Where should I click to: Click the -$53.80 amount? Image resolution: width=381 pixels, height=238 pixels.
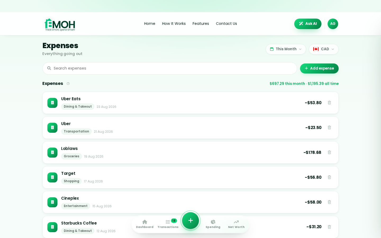313,103
